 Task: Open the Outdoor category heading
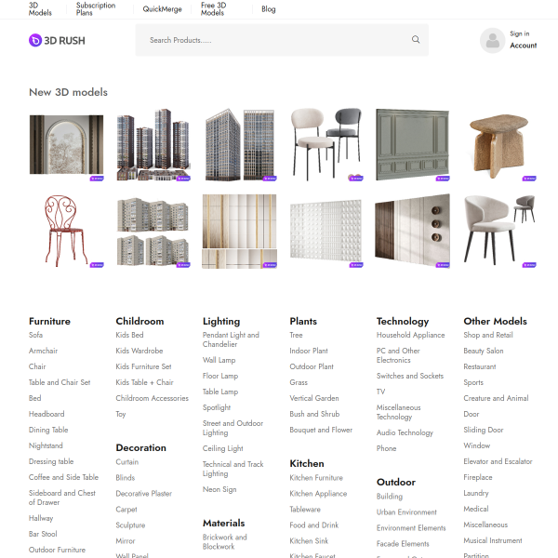[x=396, y=482]
